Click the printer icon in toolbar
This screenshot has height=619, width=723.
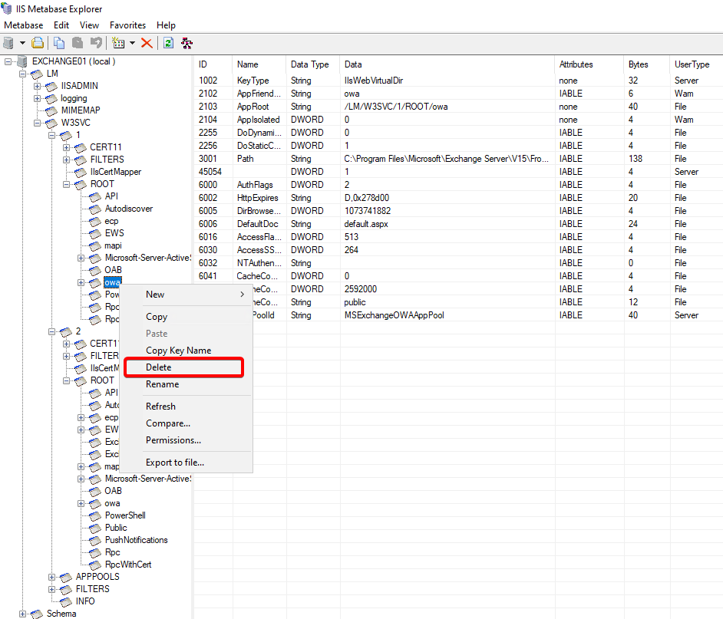click(37, 43)
